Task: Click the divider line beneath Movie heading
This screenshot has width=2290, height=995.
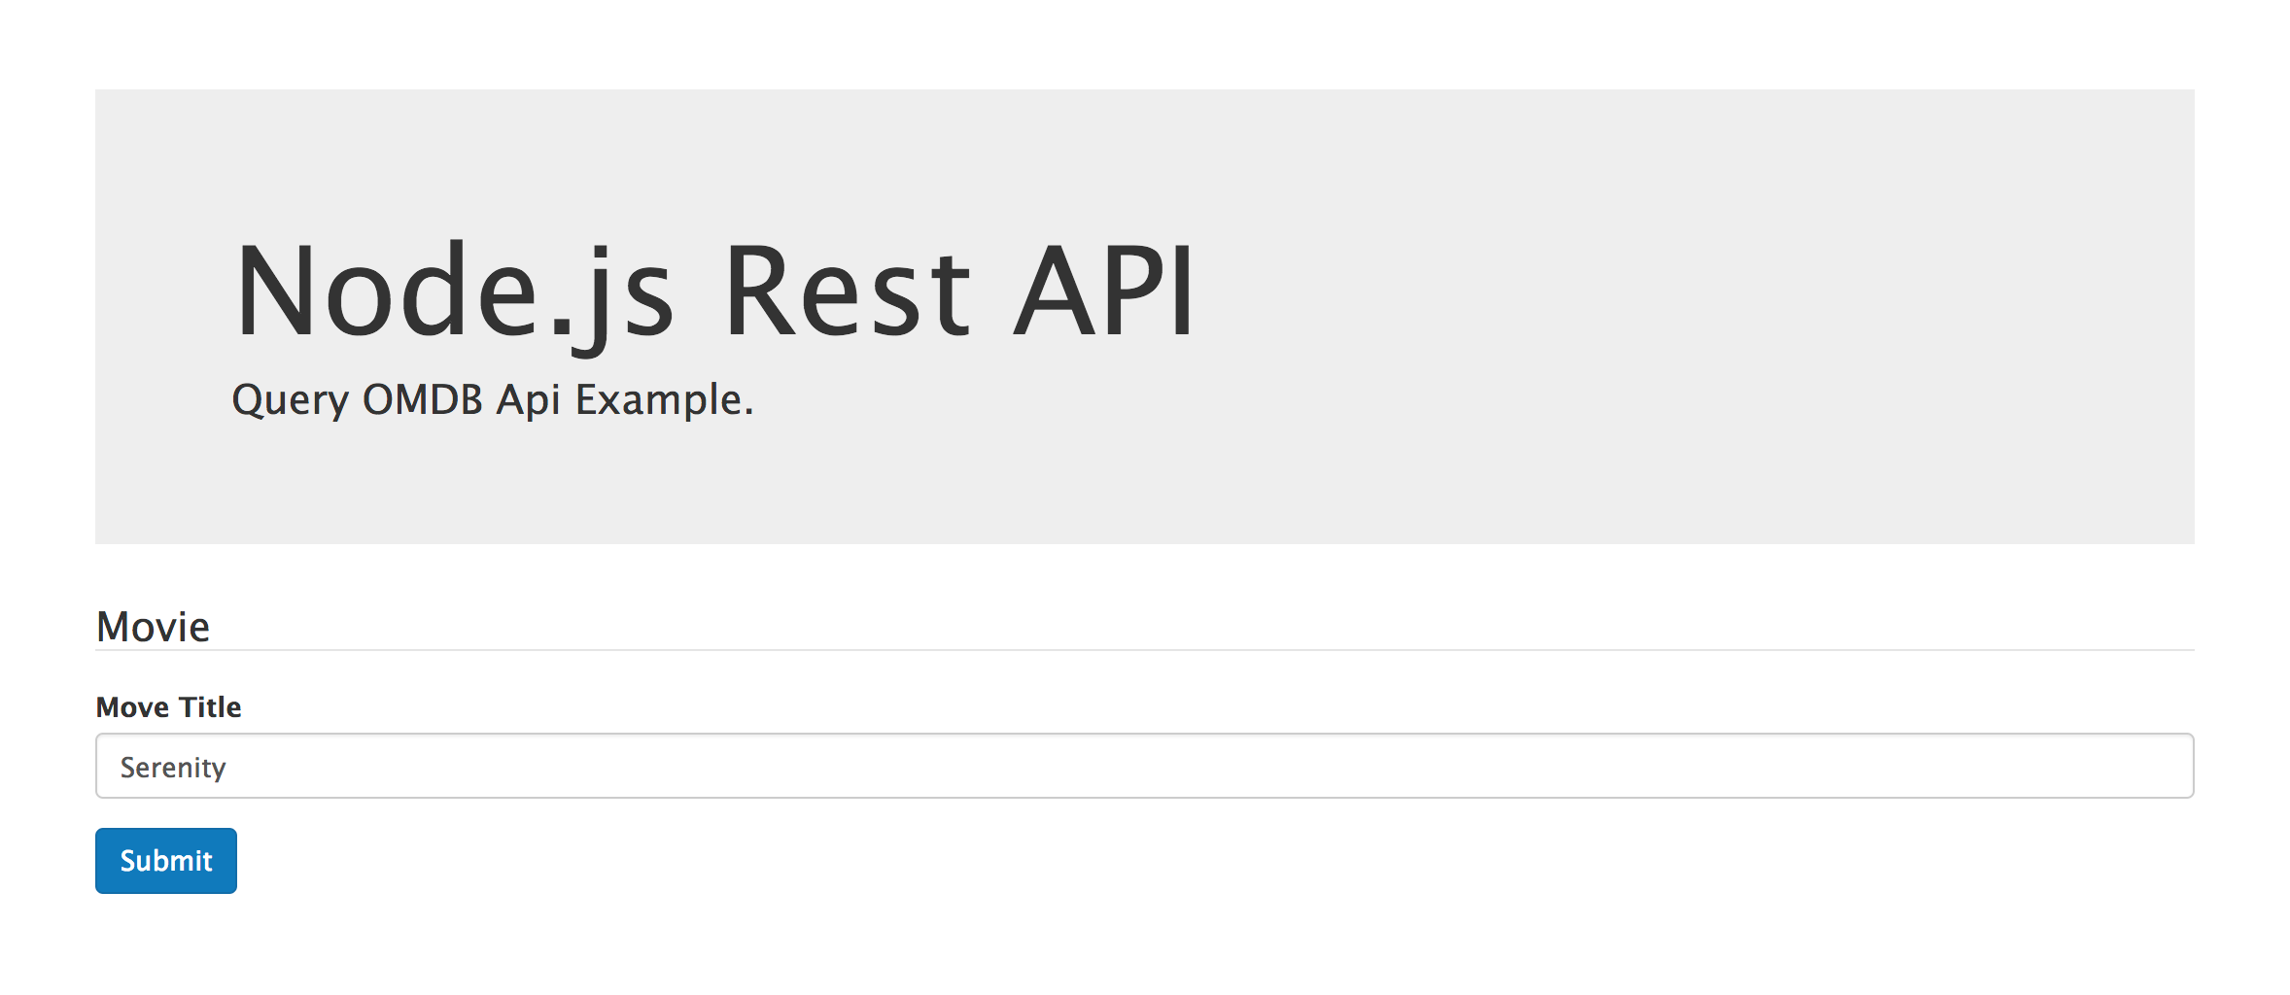Action: 1144,650
